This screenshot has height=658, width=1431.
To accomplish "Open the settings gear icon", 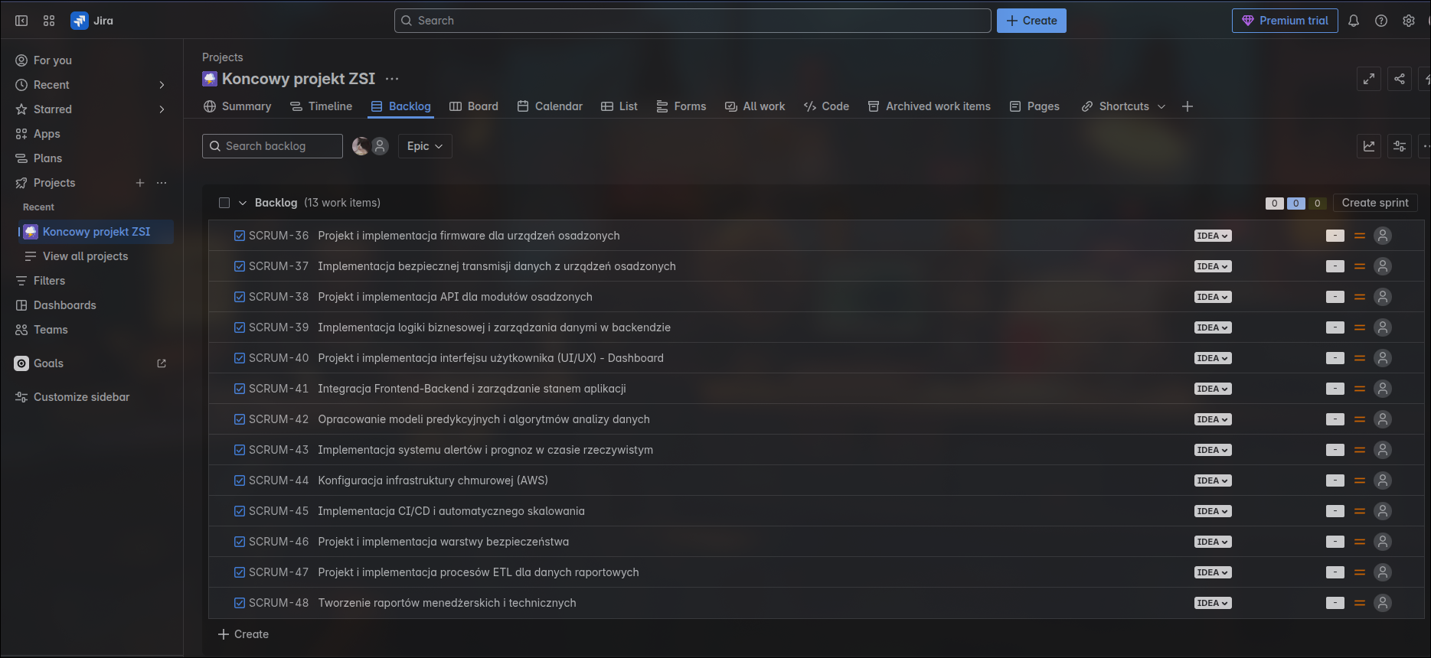I will [x=1409, y=21].
